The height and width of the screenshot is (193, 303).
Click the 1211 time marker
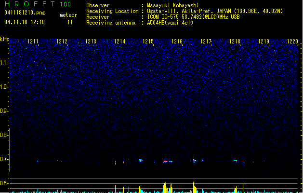(x=33, y=41)
